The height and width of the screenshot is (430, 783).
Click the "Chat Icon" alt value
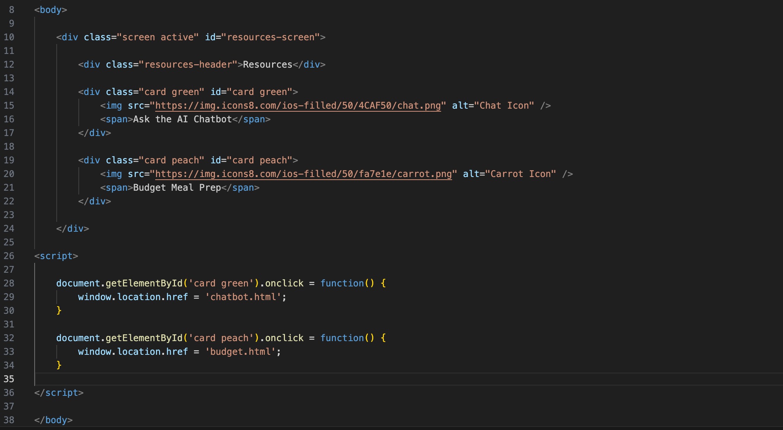point(504,106)
